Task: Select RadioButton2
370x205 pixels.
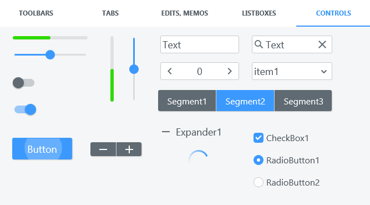Action: pos(259,182)
